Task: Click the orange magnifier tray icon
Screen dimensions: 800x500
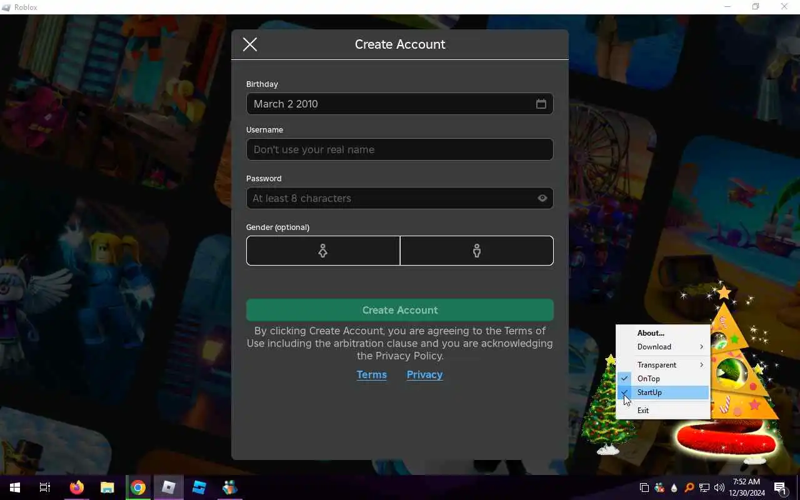Action: pos(689,487)
